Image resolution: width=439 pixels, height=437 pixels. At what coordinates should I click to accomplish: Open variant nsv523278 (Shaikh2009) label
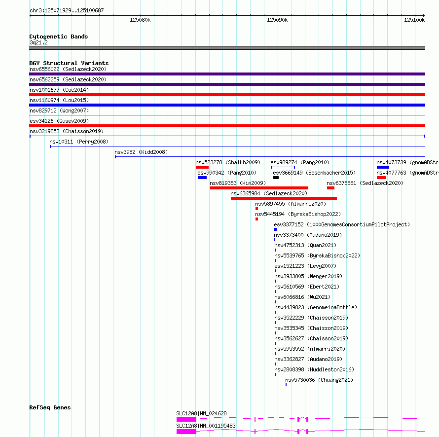[228, 162]
